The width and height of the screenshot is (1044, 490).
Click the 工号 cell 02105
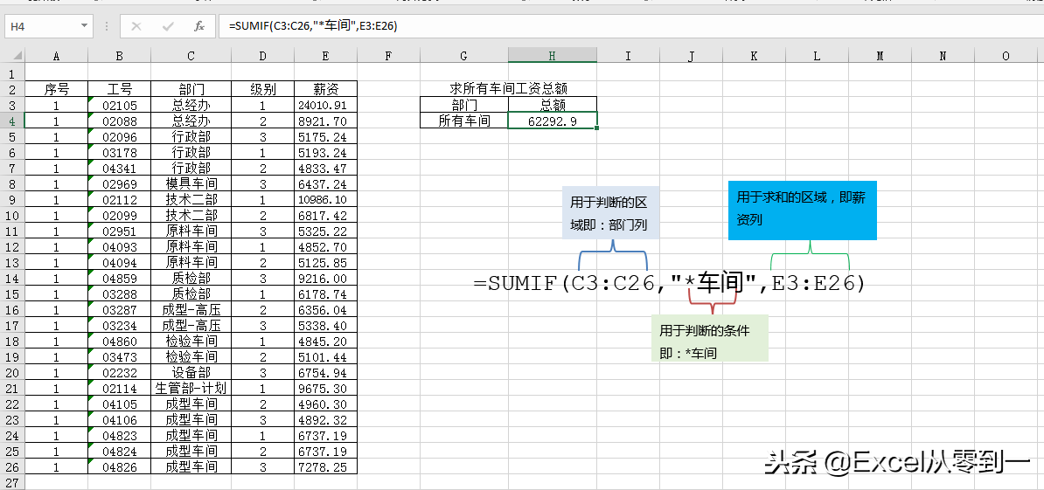[x=119, y=105]
